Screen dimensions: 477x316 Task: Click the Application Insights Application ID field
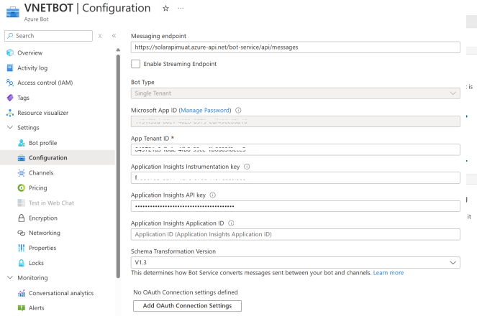point(296,234)
